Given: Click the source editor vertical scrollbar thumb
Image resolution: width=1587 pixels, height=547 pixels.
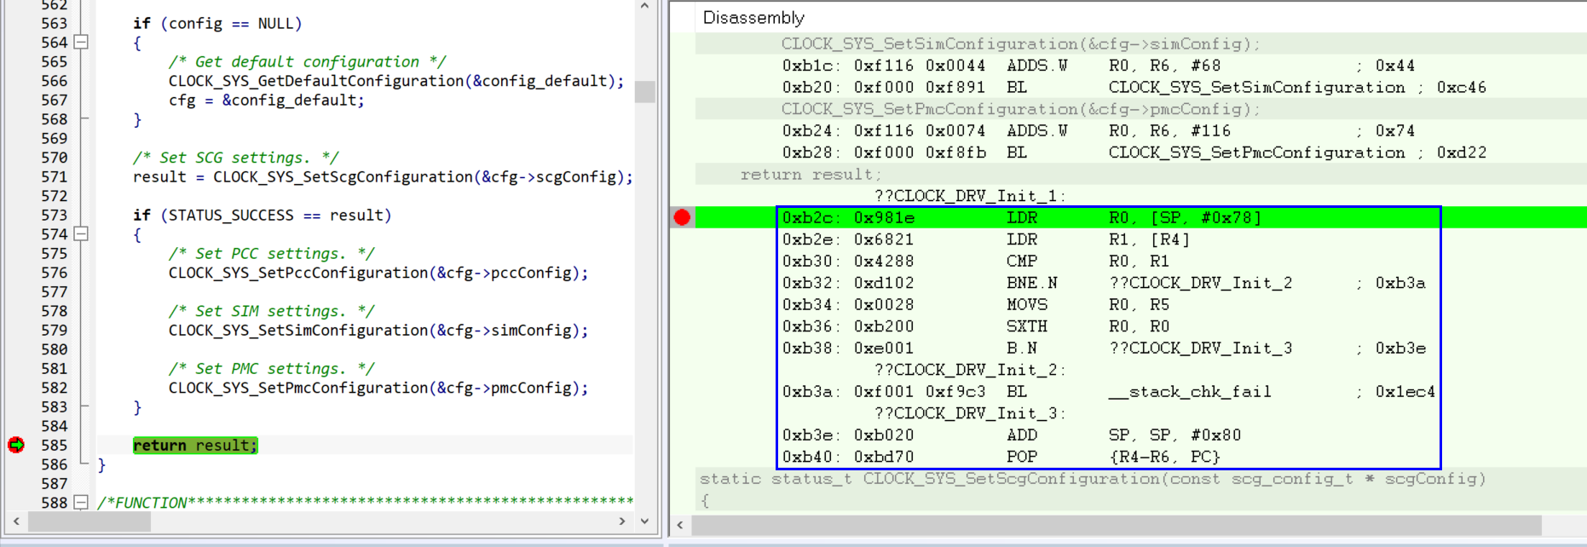Looking at the screenshot, I should pos(644,91).
